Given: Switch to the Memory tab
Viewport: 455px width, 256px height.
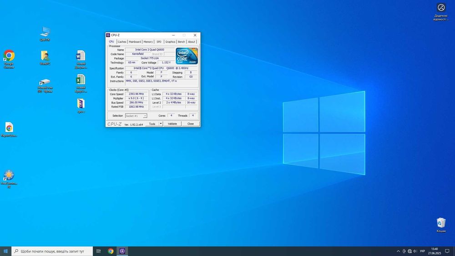Looking at the screenshot, I should point(148,42).
